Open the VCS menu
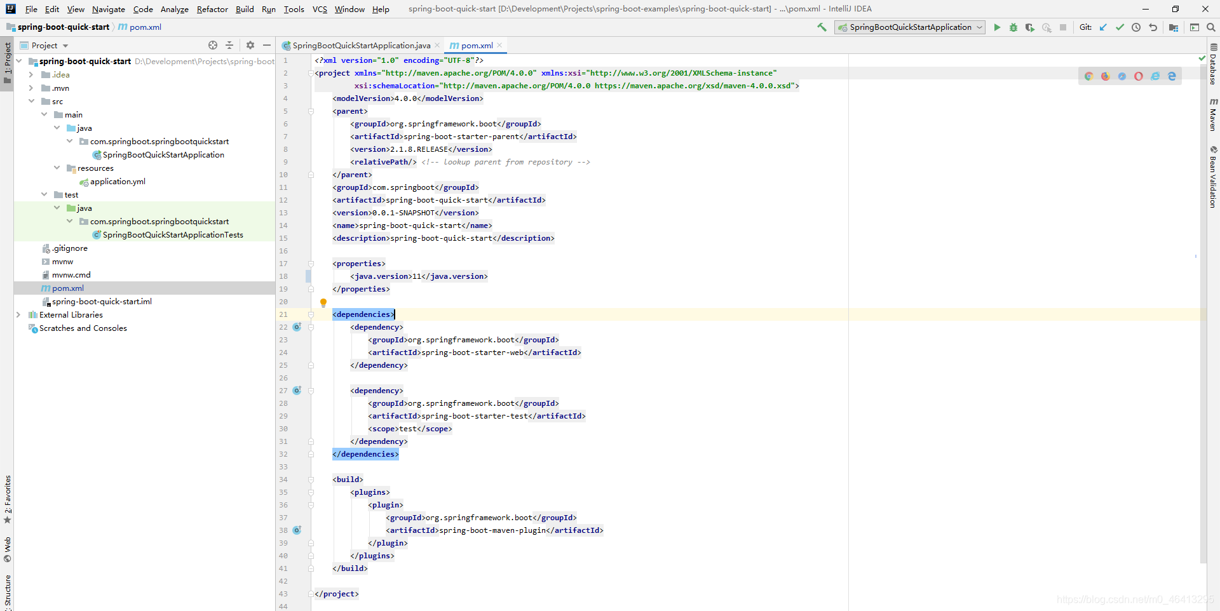This screenshot has width=1220, height=611. tap(320, 9)
